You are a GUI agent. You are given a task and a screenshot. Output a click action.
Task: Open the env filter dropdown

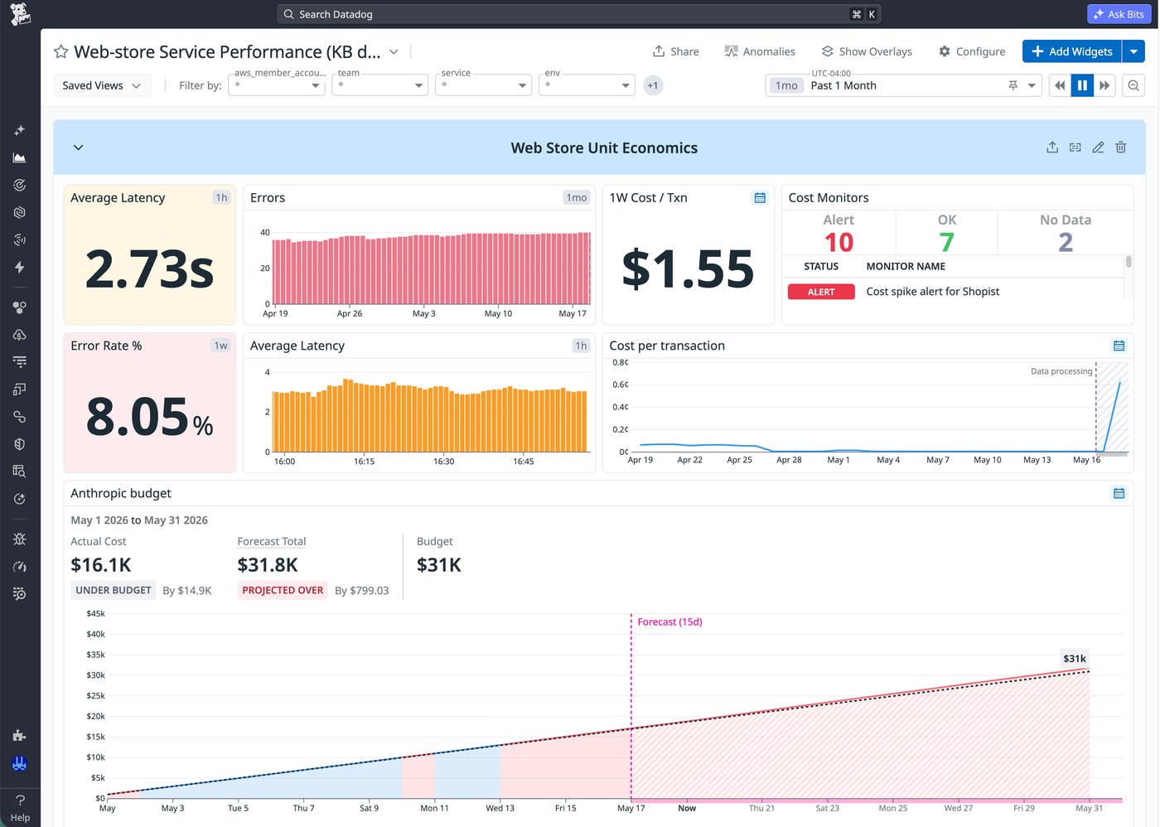click(587, 85)
